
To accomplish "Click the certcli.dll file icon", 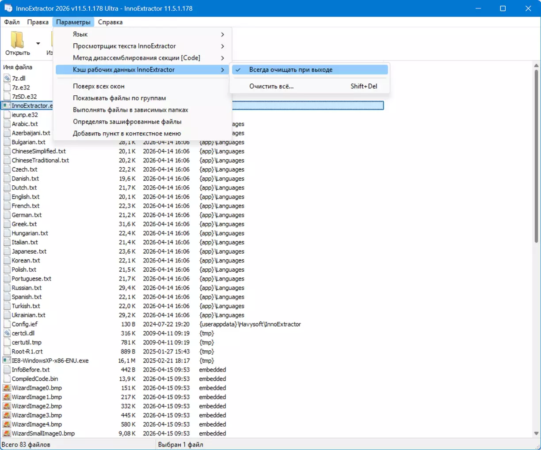I will [x=7, y=334].
